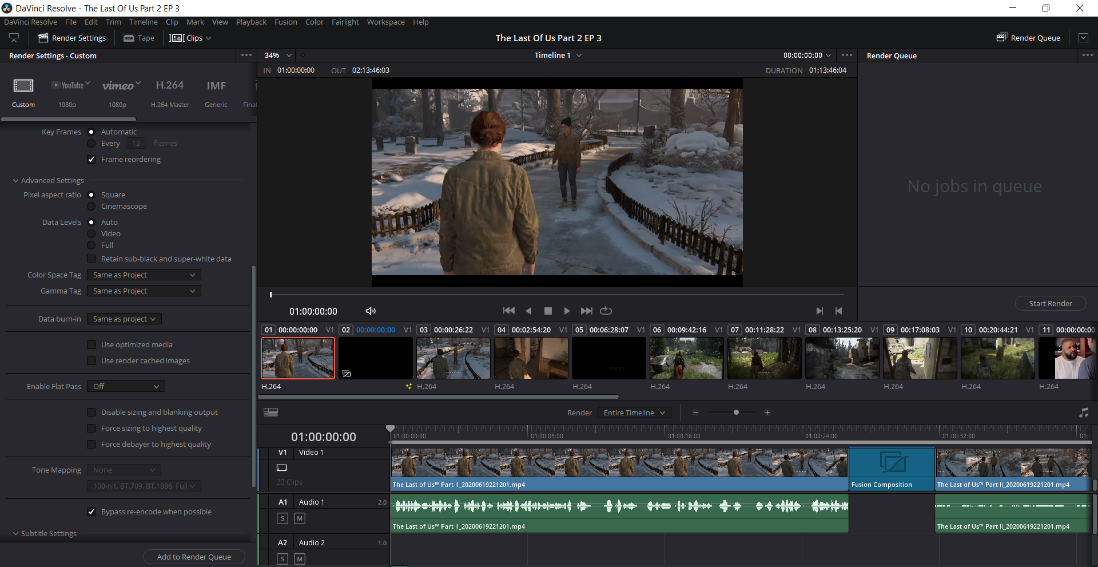
Task: Open Render Queue panel options menu
Action: 1088,55
